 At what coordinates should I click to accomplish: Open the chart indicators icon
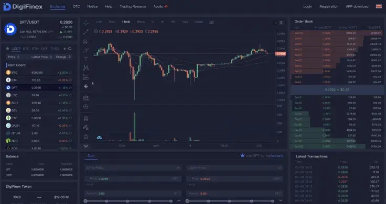[x=211, y=22]
